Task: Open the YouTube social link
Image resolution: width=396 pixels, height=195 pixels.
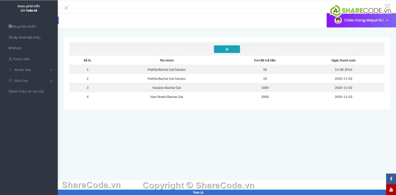Action: pos(391,190)
